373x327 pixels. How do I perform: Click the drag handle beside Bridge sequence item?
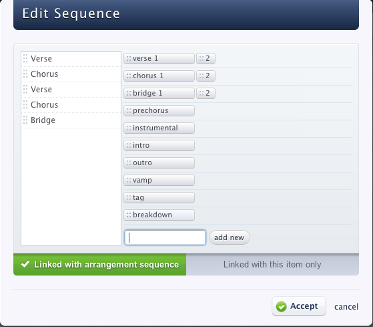point(25,120)
